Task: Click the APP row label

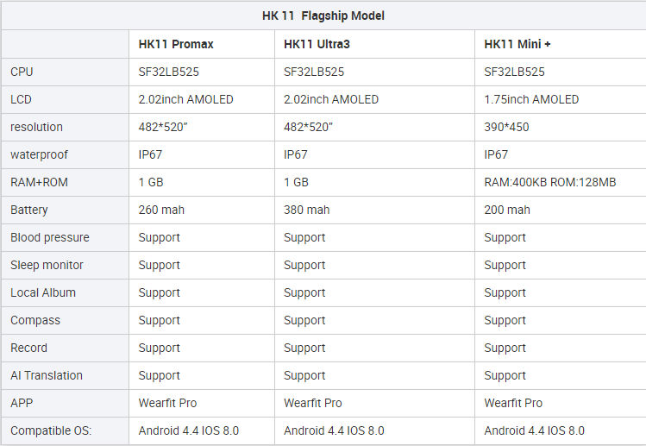Action: 22,403
